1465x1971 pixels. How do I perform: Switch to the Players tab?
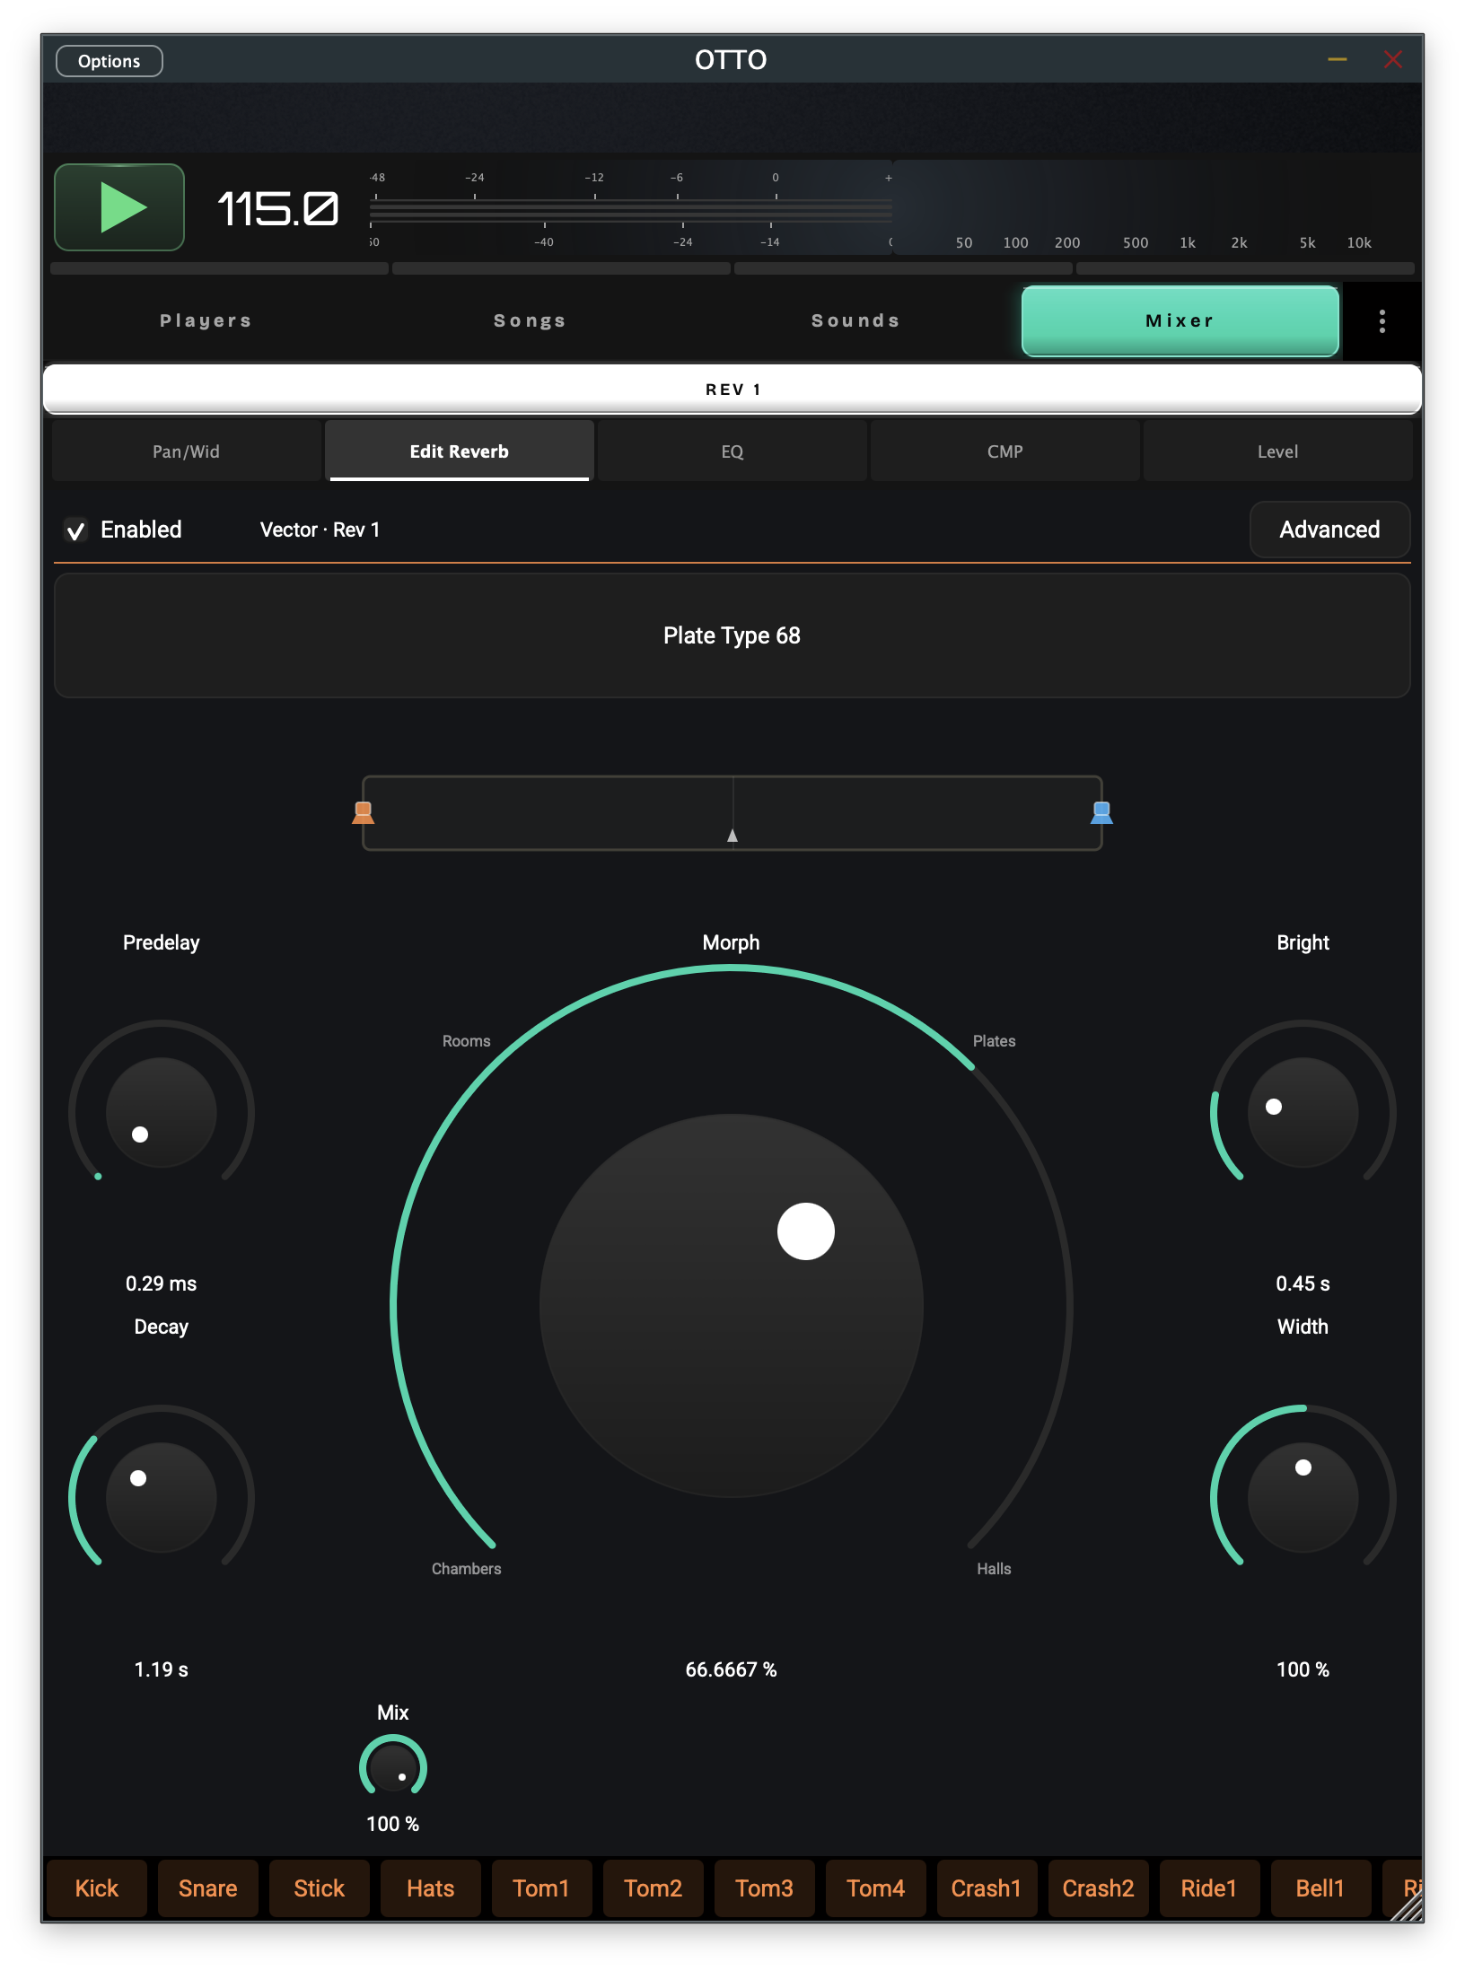pos(206,321)
